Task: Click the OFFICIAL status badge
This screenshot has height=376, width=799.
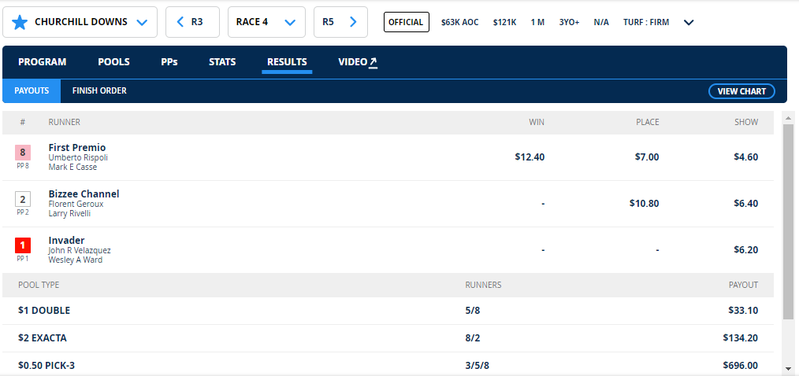Action: 406,22
